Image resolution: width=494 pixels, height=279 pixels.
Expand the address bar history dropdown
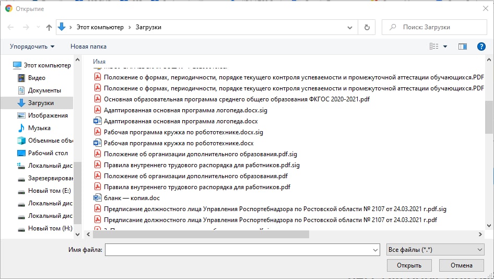[x=350, y=27]
